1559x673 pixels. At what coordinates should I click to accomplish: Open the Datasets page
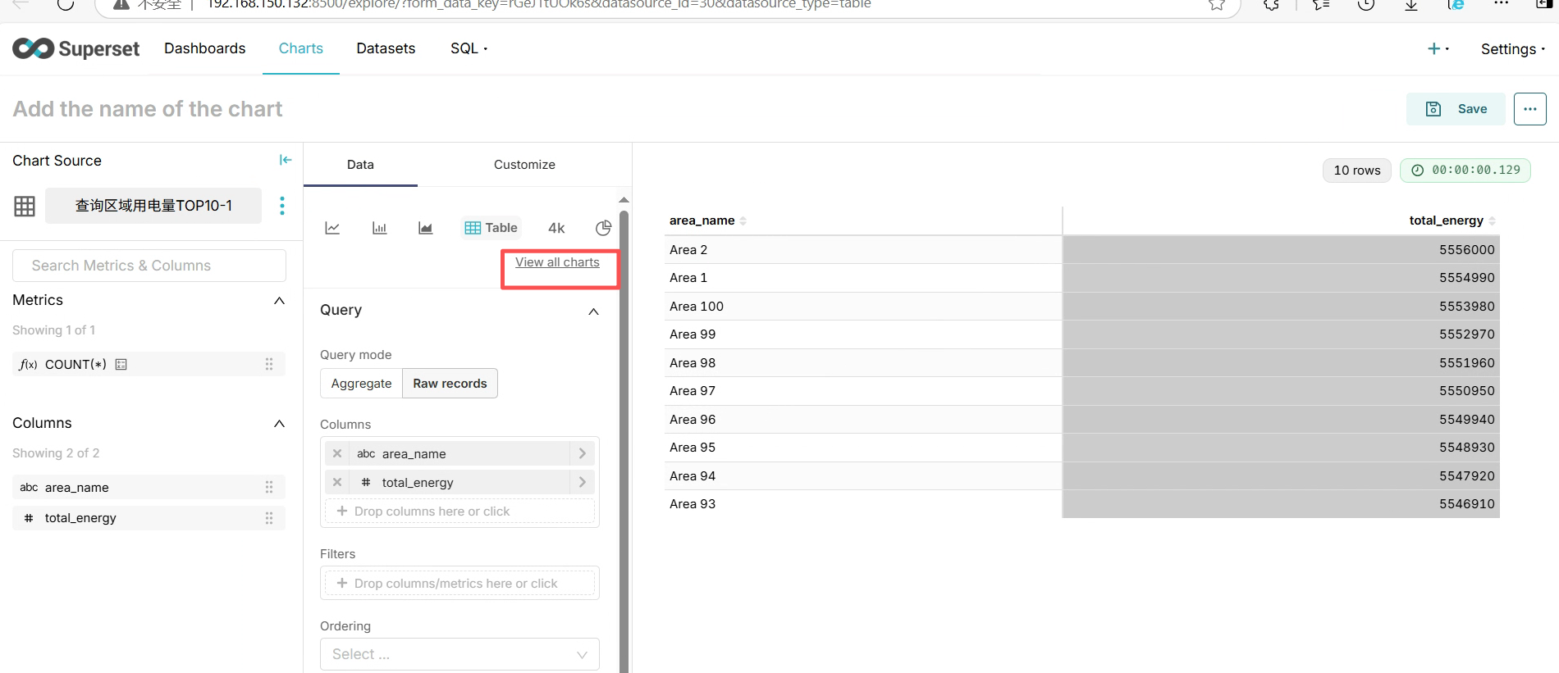point(386,48)
